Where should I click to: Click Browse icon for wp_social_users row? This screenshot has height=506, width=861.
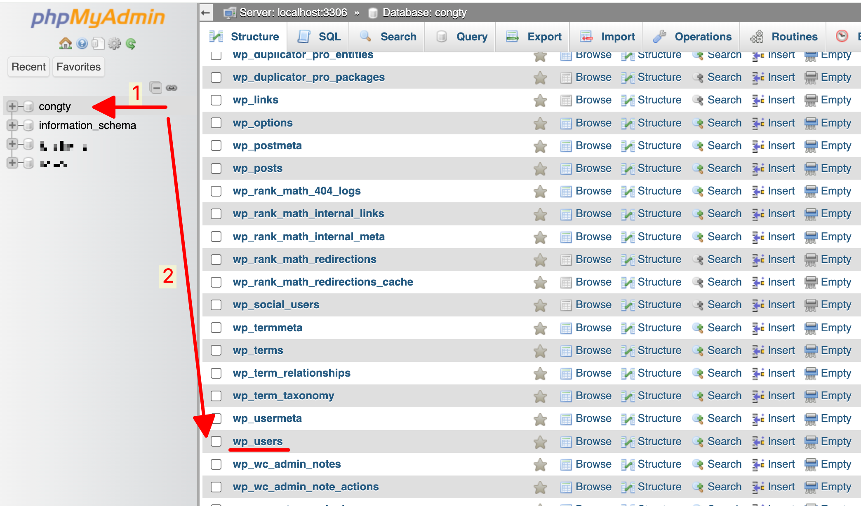(566, 305)
